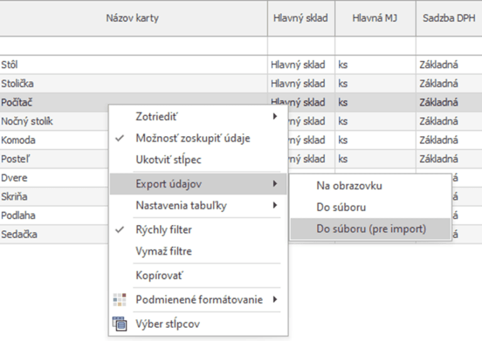Image resolution: width=482 pixels, height=341 pixels.
Task: Select Do súboru export option
Action: [341, 207]
